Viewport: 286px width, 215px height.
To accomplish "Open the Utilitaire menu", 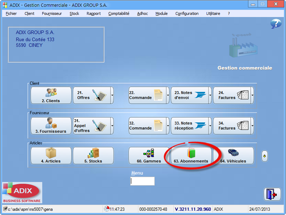I will (213, 14).
